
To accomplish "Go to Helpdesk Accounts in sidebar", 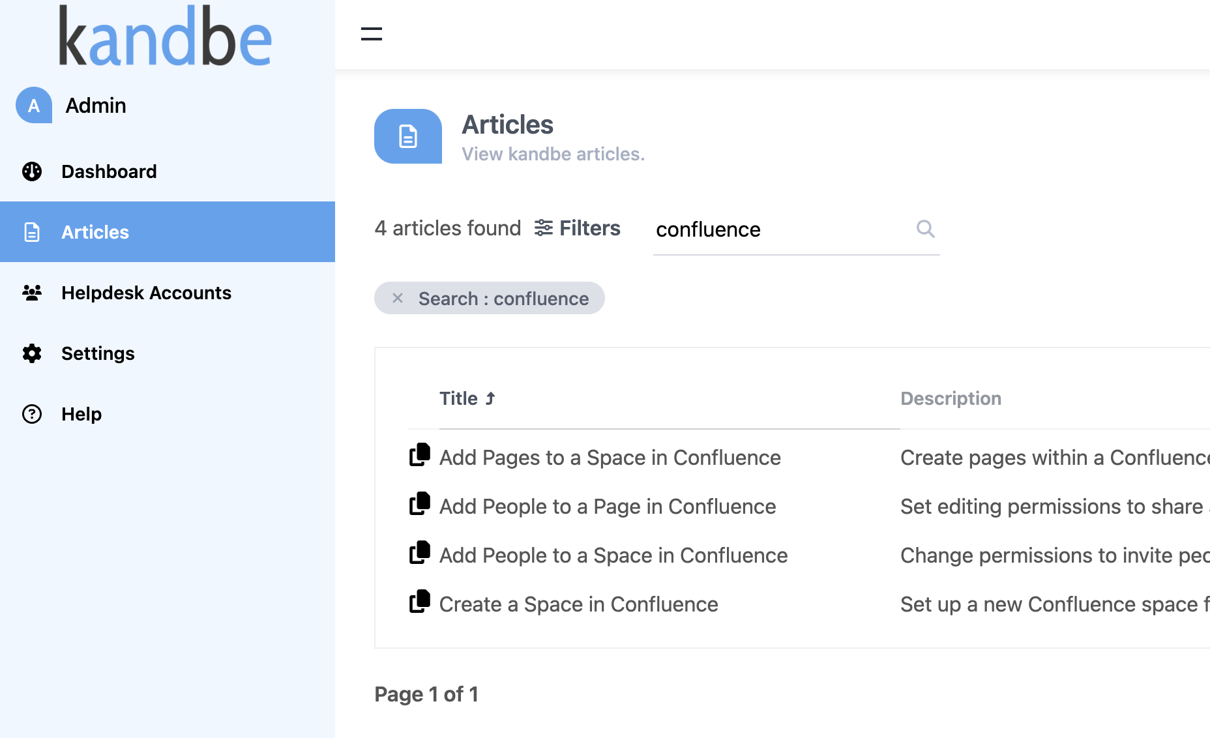I will click(x=146, y=293).
